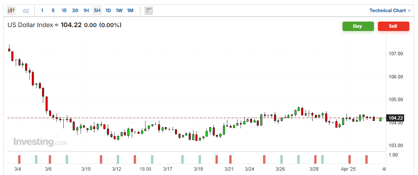Image resolution: width=418 pixels, height=175 pixels.
Task: Choose the 30-minute interval
Action: click(x=75, y=11)
